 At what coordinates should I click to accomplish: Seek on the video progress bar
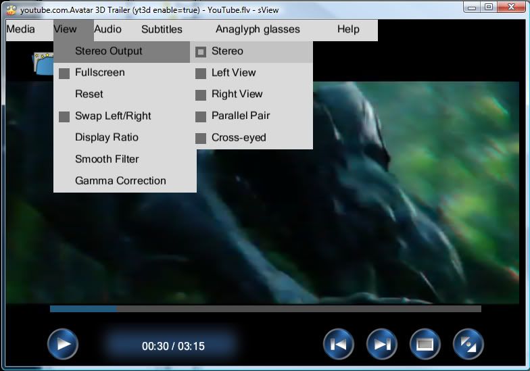coord(266,308)
